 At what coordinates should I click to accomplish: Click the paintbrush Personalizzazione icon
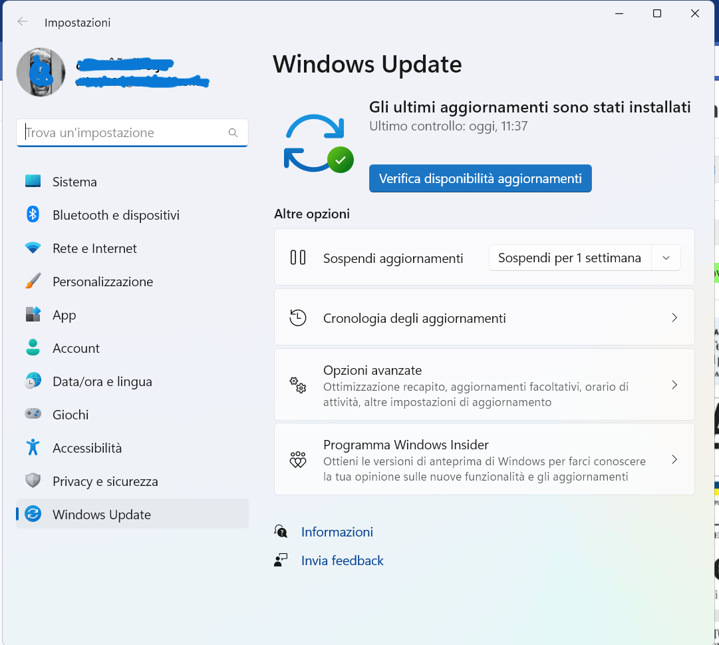33,281
